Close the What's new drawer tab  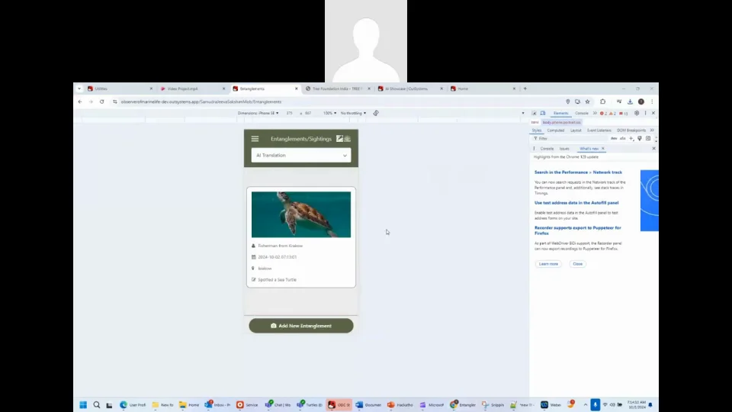tap(602, 149)
